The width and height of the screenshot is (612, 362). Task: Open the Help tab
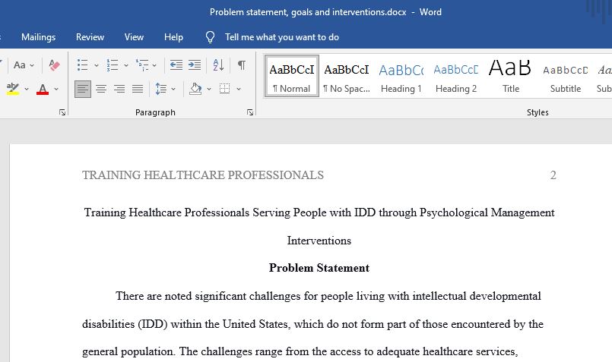tap(173, 37)
